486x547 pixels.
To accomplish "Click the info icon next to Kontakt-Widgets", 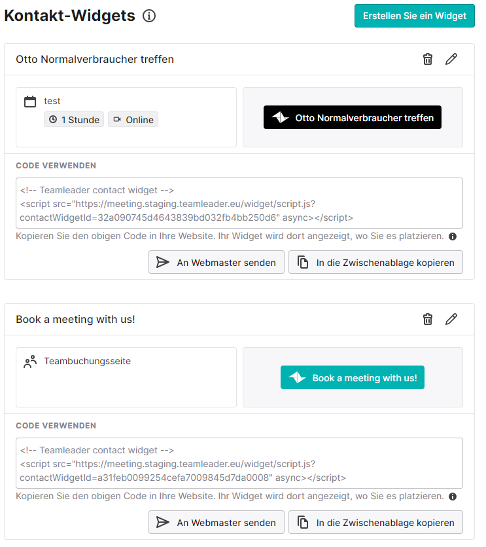I will tap(149, 16).
